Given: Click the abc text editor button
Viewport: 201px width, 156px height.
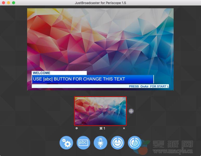Looking at the screenshot, I should [x=83, y=143].
